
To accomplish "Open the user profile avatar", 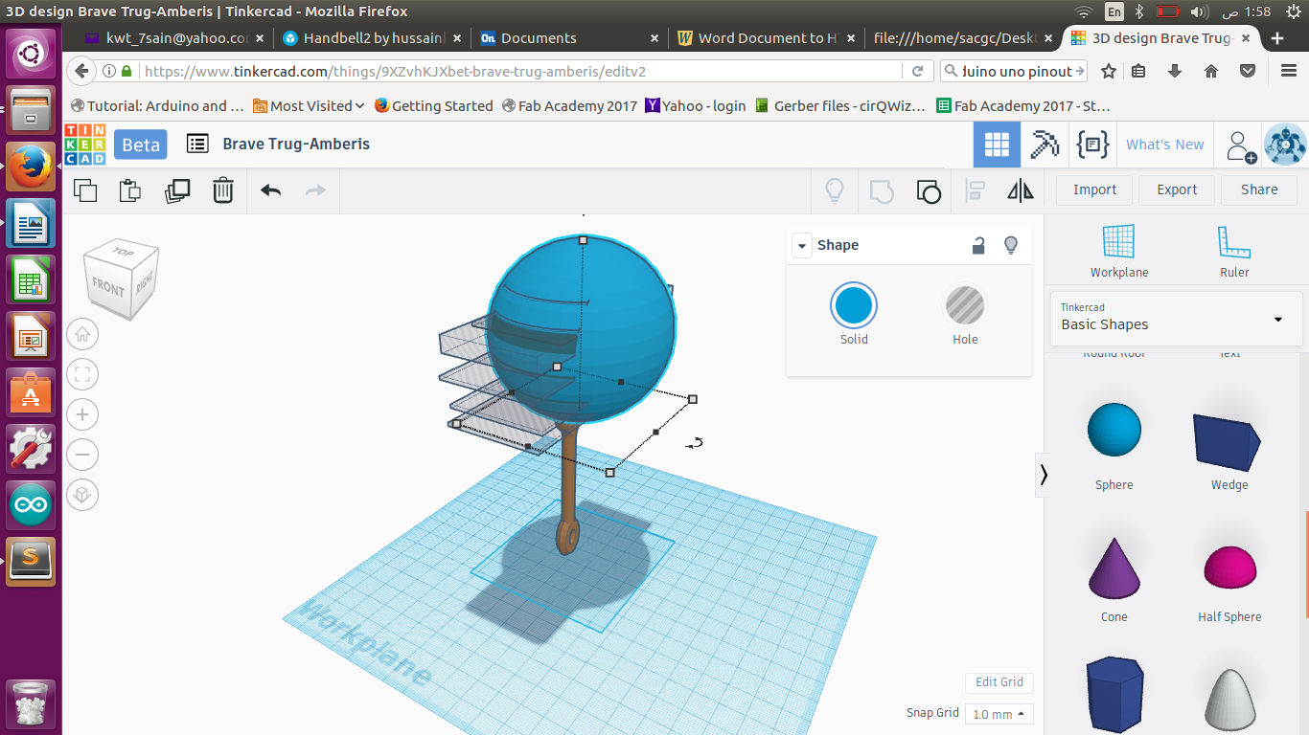I will [x=1285, y=145].
